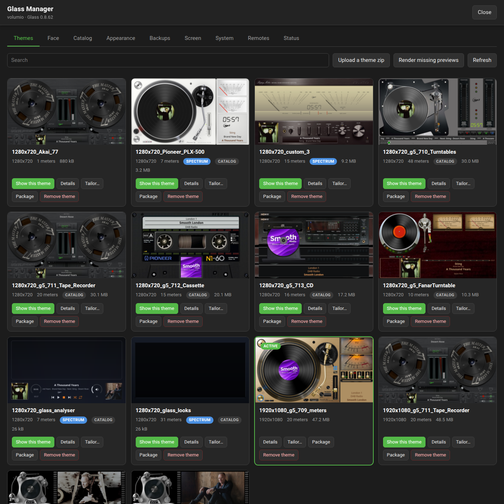Show the 1280x720_g5_711_Tape_Recorder theme
The image size is (504, 504).
(x=33, y=309)
